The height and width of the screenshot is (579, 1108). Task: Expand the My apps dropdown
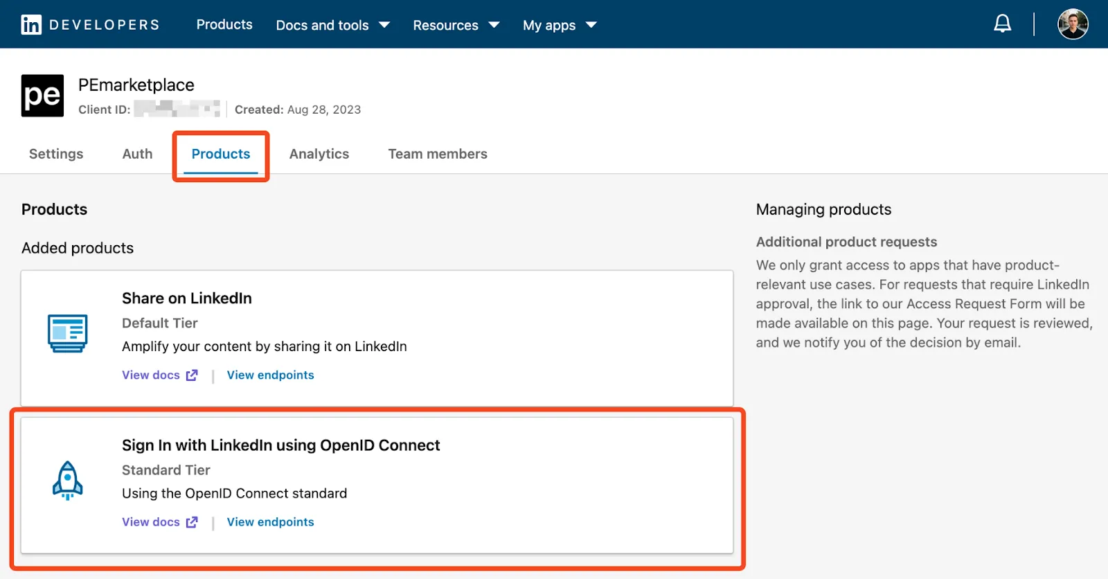point(560,25)
